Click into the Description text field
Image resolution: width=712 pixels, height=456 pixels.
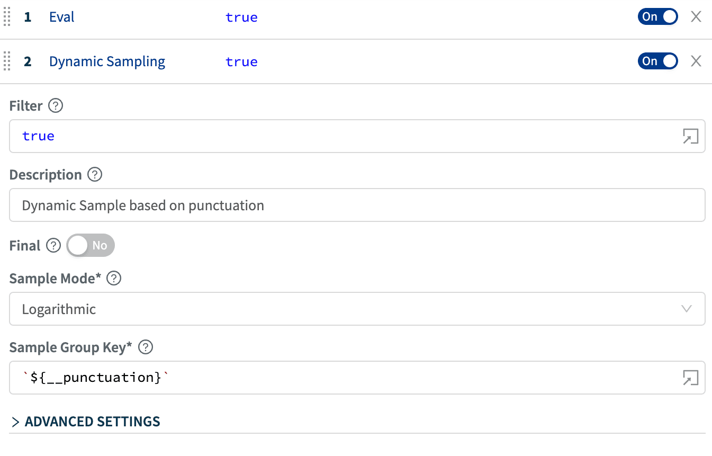click(357, 205)
